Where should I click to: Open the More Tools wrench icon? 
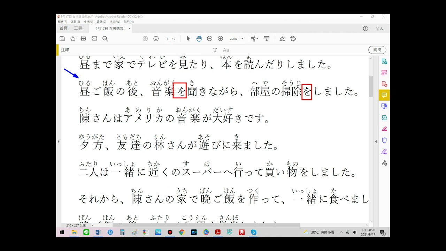click(x=384, y=163)
